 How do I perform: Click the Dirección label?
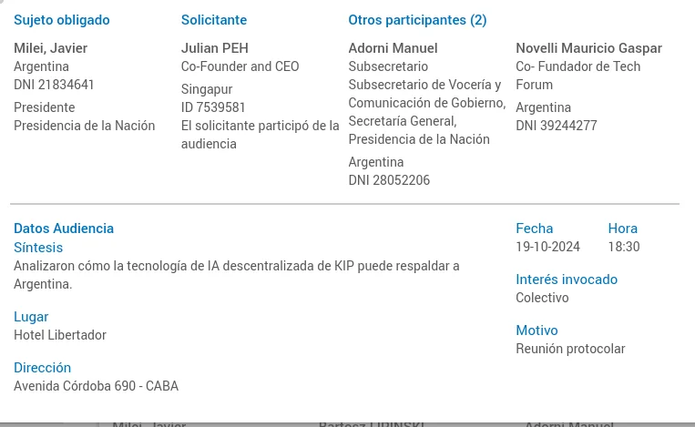[42, 368]
